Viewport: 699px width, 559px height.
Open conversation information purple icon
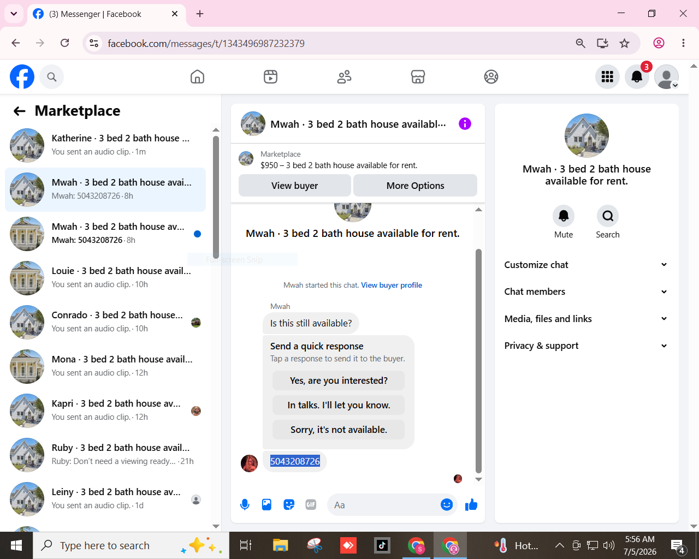pos(465,124)
